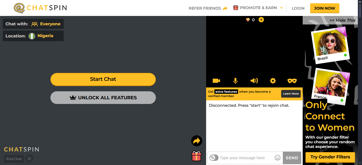The width and height of the screenshot is (362, 165).
Task: Click the message input field
Action: pyautogui.click(x=246, y=158)
